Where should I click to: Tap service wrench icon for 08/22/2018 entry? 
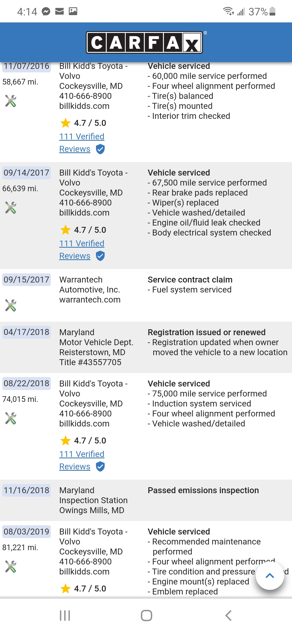pos(11,418)
